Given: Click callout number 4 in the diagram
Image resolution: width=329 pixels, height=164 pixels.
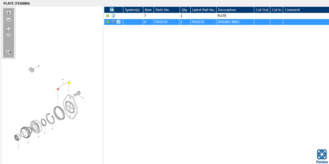Looking at the screenshot, I should pyautogui.click(x=45, y=133).
